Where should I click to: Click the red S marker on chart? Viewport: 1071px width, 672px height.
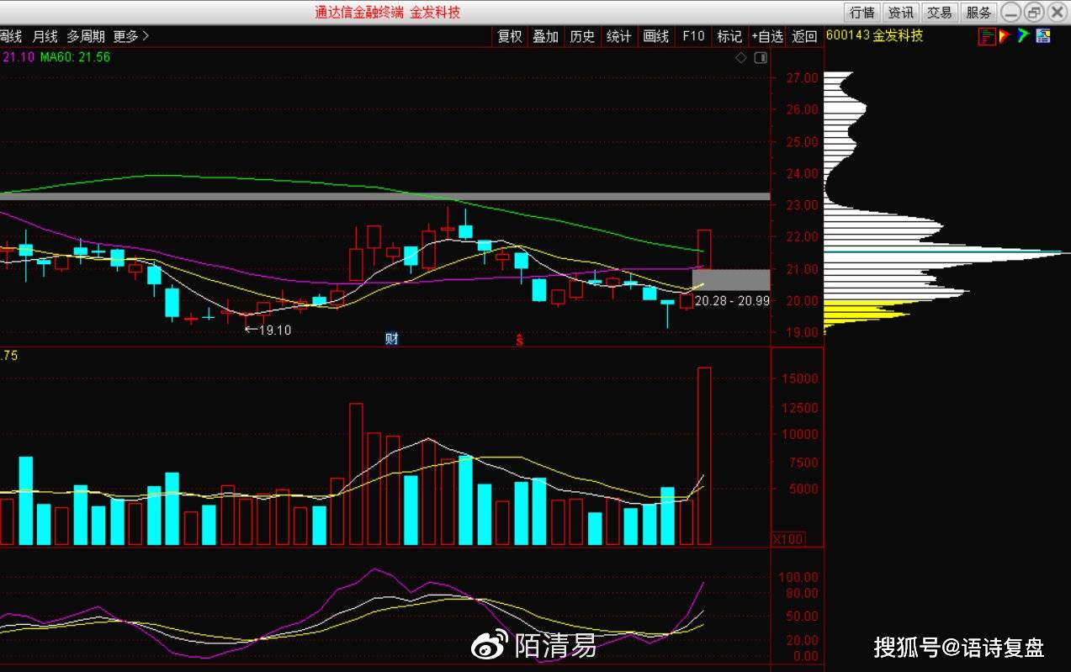pos(520,339)
